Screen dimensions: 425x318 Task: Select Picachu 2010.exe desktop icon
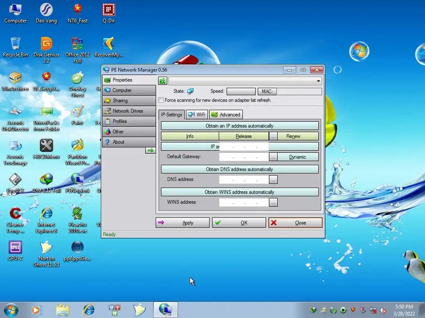78,220
